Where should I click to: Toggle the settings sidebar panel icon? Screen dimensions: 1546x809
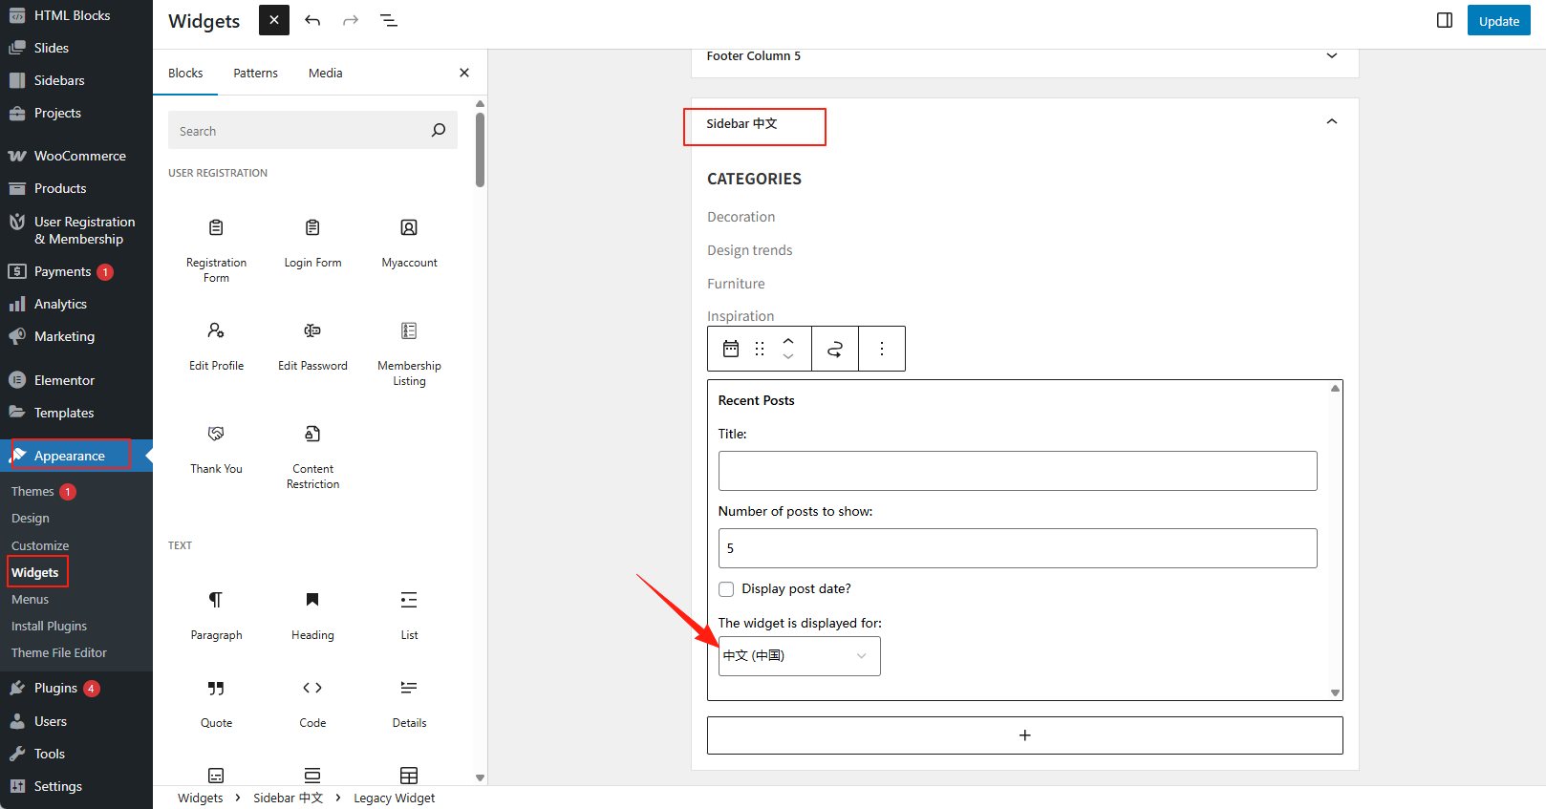click(x=1444, y=20)
